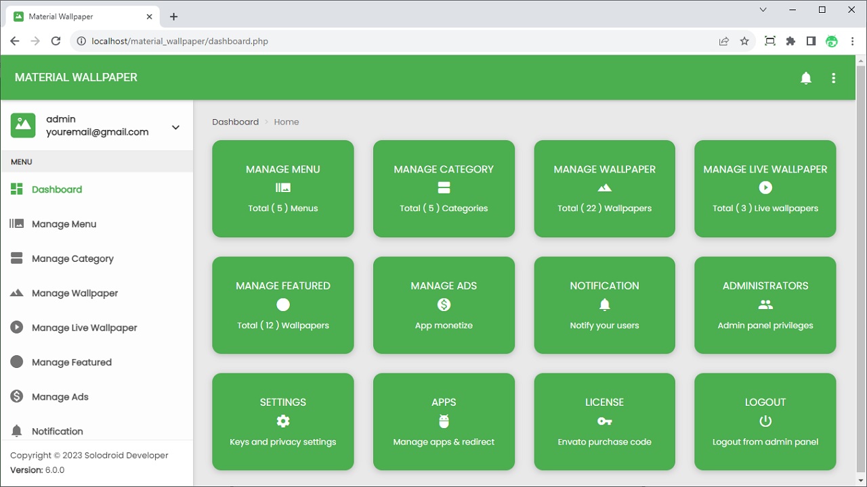
Task: Click 'Manage apps & redirect' text
Action: (444, 442)
